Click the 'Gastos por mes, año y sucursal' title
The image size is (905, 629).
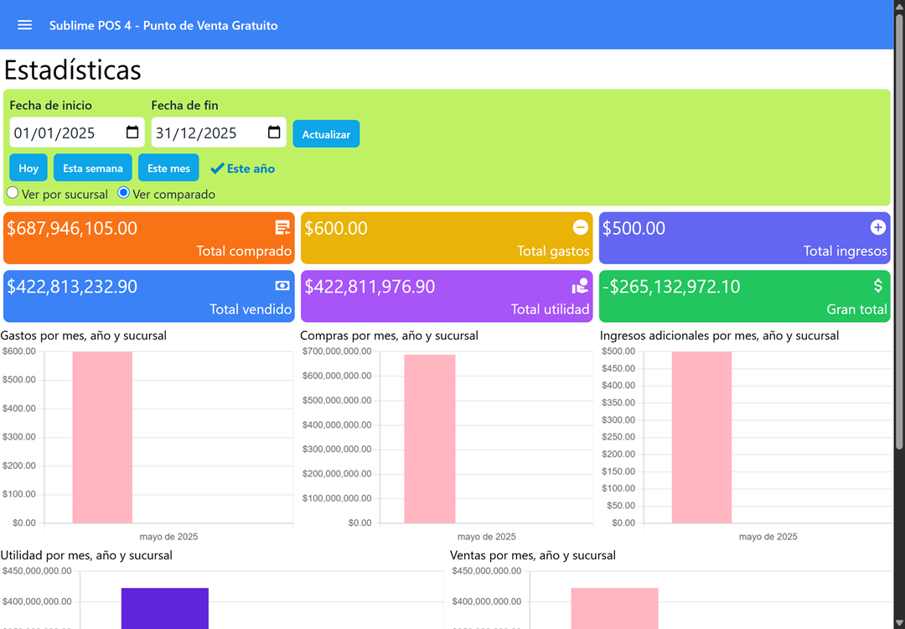[84, 335]
